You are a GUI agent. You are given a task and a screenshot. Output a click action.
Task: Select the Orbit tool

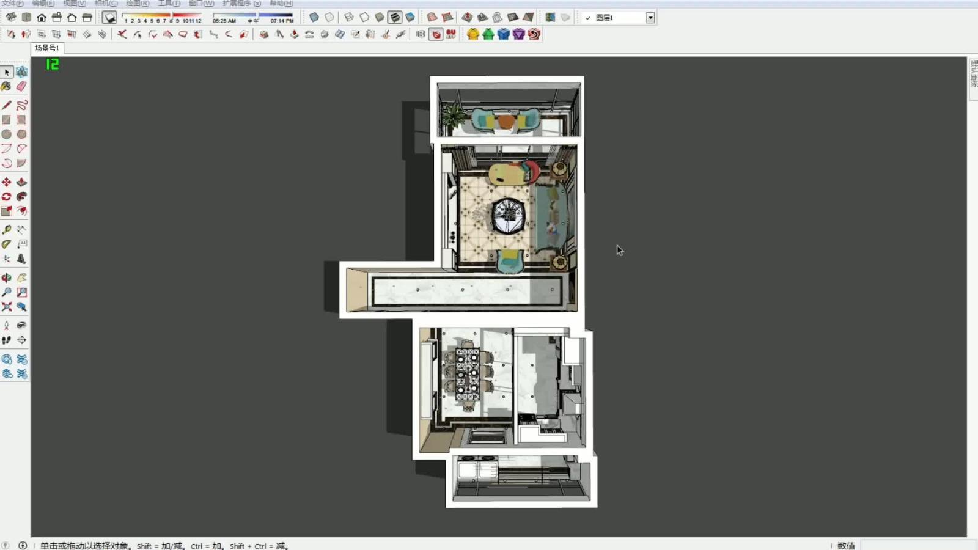click(7, 277)
